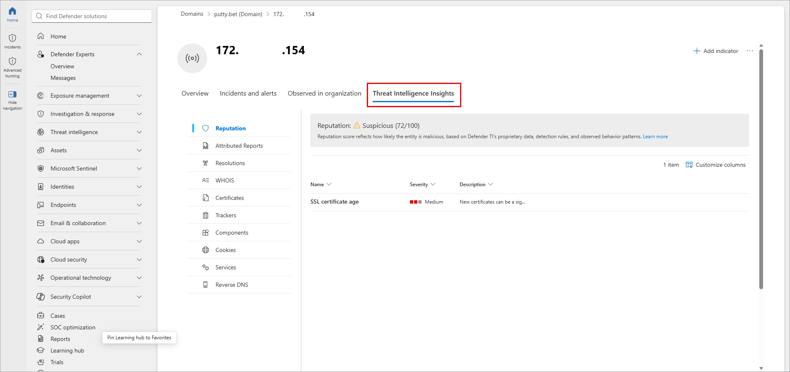The height and width of the screenshot is (372, 790).
Task: Expand the Microsoft Sentinel chevron
Action: (x=139, y=168)
